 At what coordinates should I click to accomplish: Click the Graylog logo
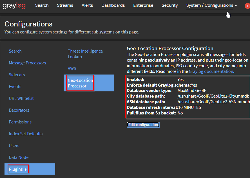tap(14, 5)
